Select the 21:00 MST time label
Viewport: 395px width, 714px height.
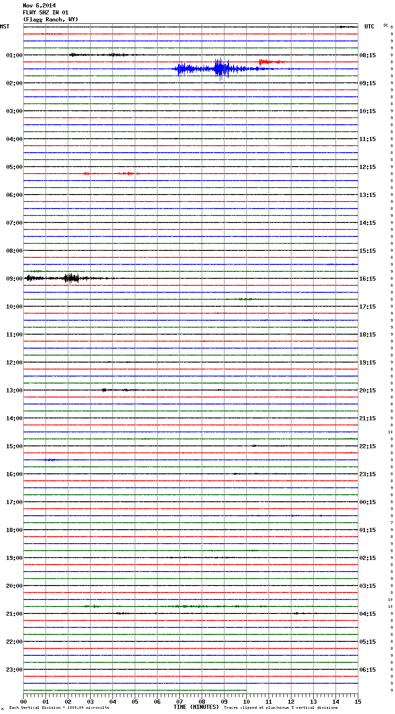tap(14, 614)
